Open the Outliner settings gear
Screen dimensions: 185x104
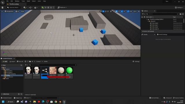click(183, 14)
